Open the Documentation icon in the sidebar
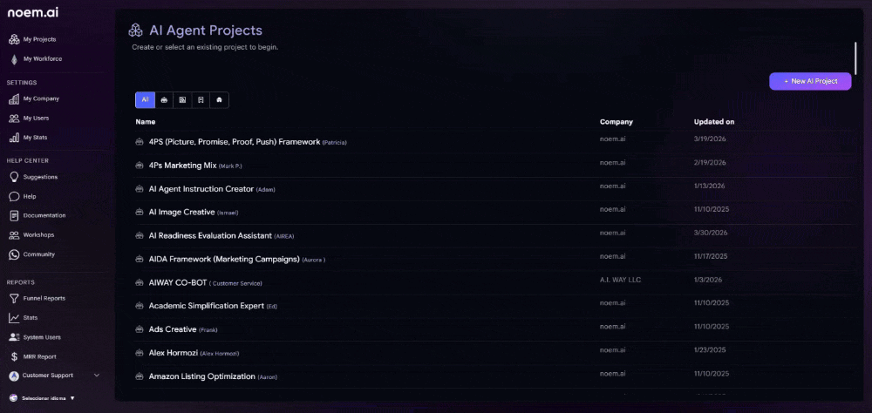 14,215
